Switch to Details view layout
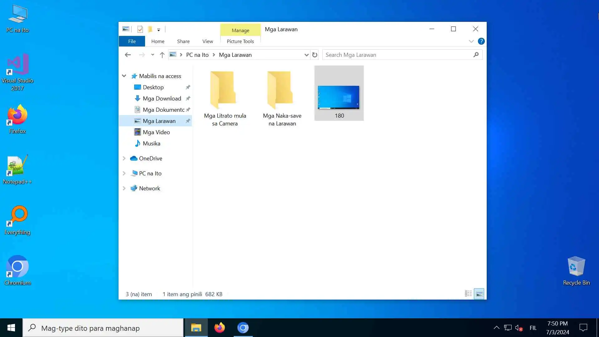The height and width of the screenshot is (337, 599). 468,294
